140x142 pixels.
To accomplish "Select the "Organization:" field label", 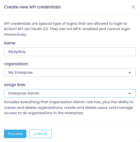I will click(16, 64).
